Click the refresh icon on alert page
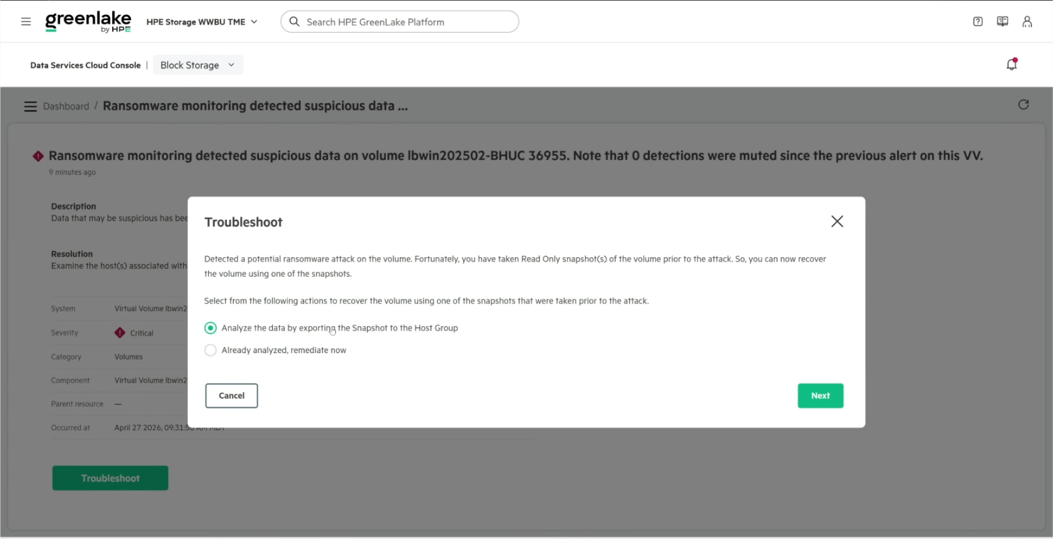This screenshot has height=539, width=1053. (1023, 104)
